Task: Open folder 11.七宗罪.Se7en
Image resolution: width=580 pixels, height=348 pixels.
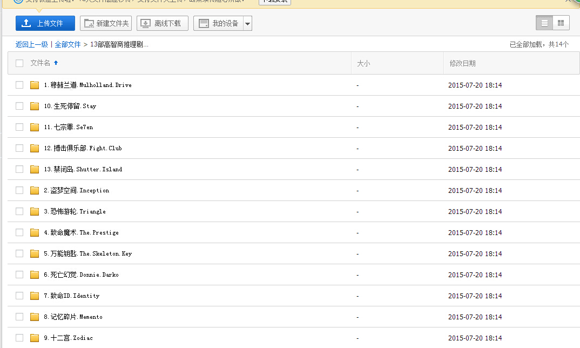Action: tap(69, 128)
